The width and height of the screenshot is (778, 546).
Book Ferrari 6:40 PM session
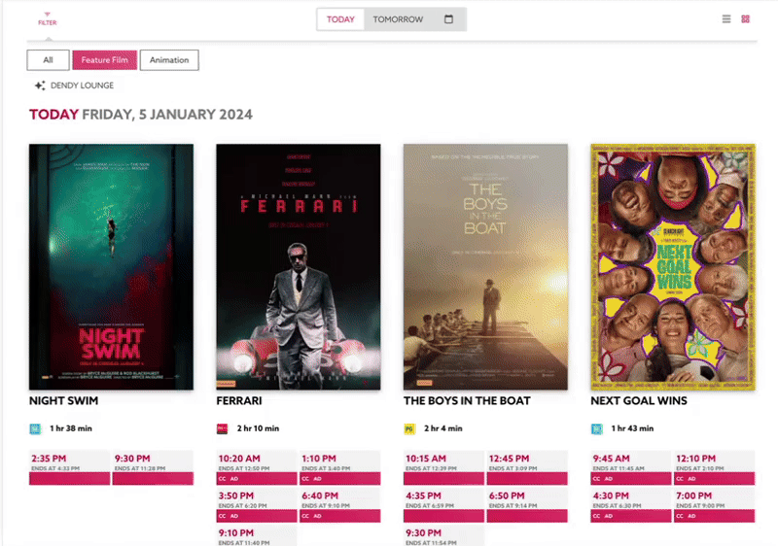pos(339,505)
